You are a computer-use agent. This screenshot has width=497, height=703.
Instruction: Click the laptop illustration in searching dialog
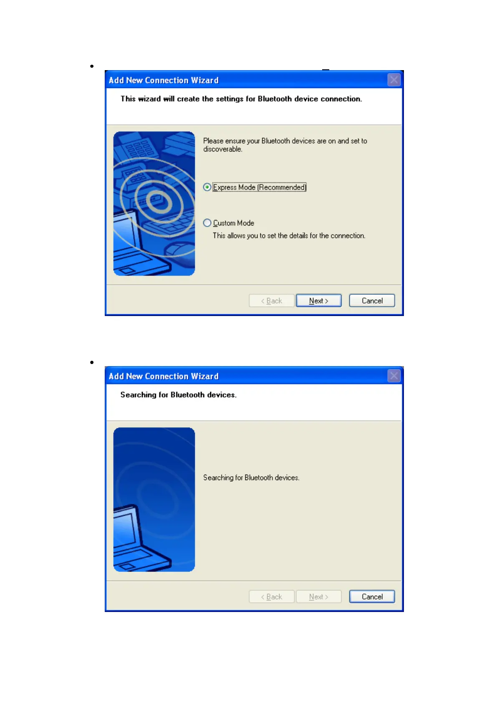click(154, 500)
